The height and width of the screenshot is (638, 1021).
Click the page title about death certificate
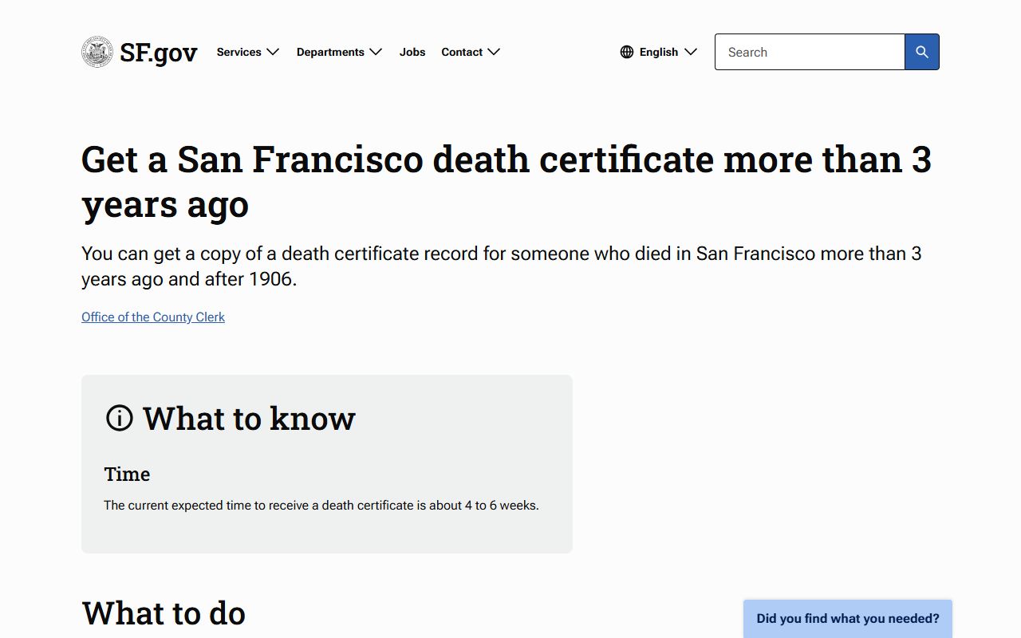tap(507, 181)
